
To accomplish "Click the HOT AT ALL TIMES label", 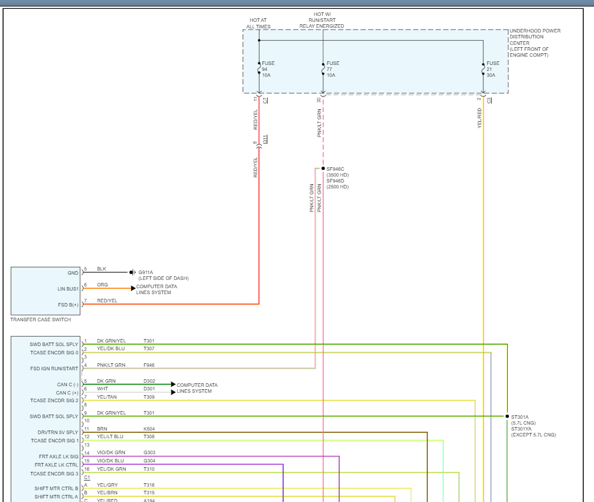I will tap(259, 24).
